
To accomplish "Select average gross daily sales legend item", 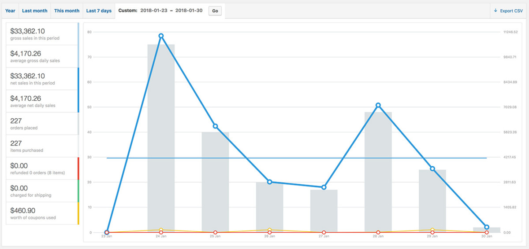I will pyautogui.click(x=42, y=56).
